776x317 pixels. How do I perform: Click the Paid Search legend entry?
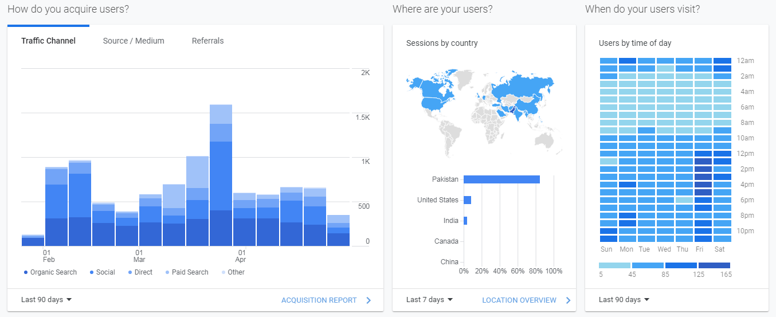[x=187, y=272]
